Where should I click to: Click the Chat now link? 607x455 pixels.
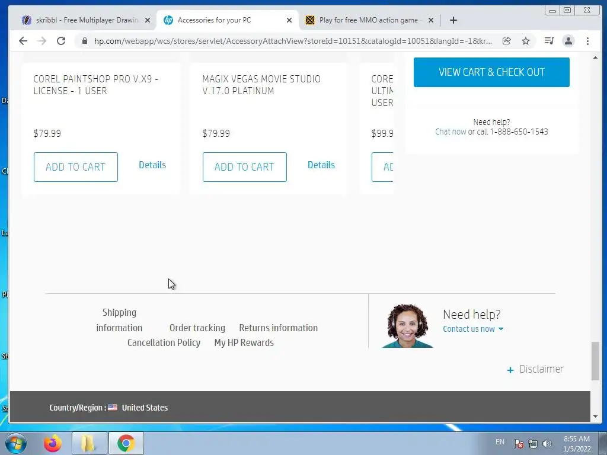451,132
